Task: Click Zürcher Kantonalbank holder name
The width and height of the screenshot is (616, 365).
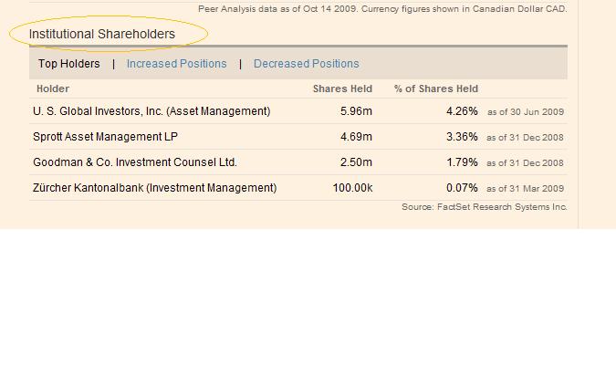Action: point(154,188)
